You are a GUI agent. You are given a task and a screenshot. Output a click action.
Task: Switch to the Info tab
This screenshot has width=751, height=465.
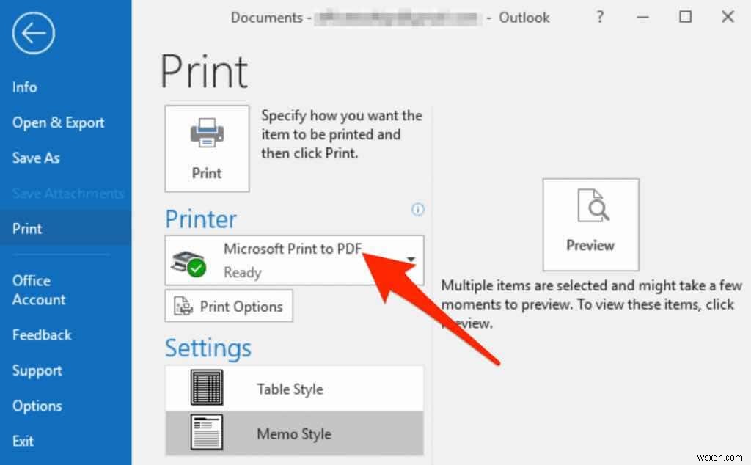tap(24, 87)
